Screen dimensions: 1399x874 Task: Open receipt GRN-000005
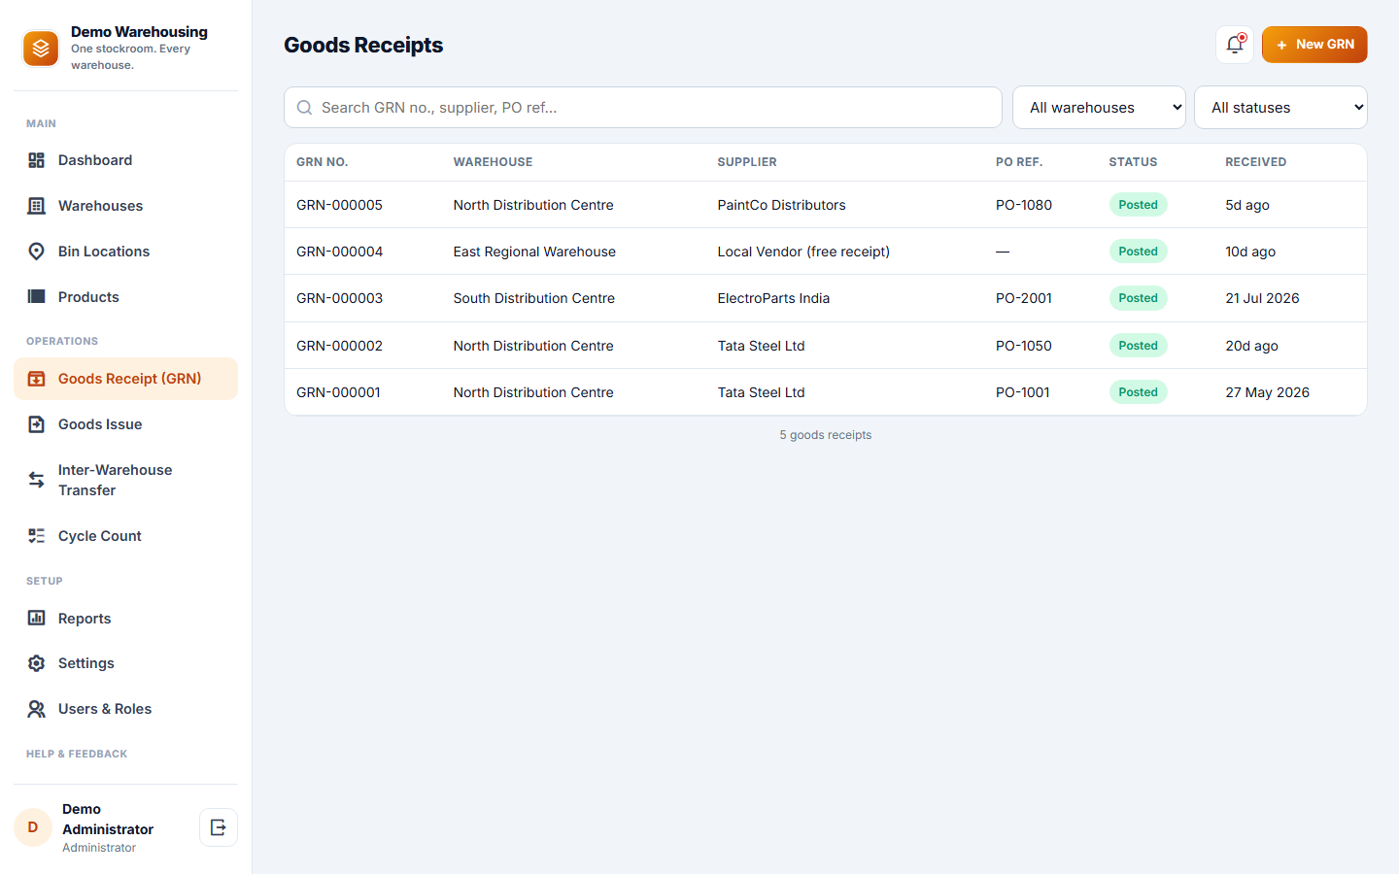point(339,205)
